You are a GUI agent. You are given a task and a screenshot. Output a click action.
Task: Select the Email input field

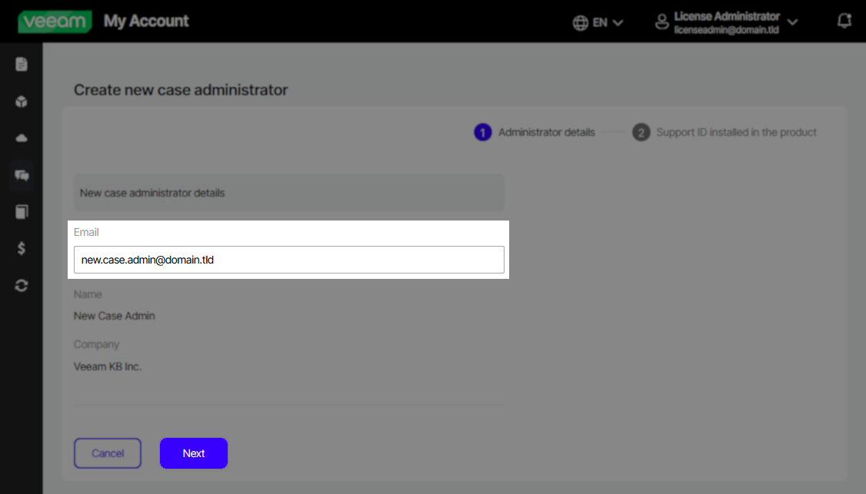(288, 260)
